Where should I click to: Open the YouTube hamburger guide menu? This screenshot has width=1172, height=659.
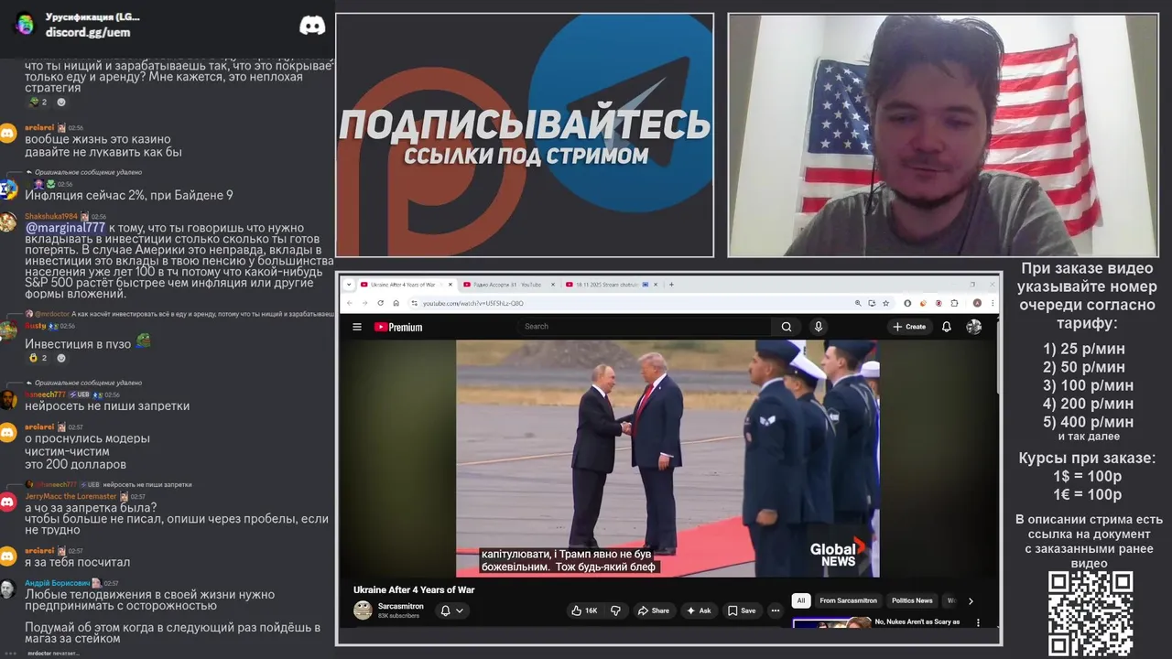tap(357, 327)
